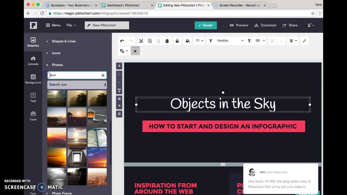Open the arrange layers dropdown

[124, 51]
